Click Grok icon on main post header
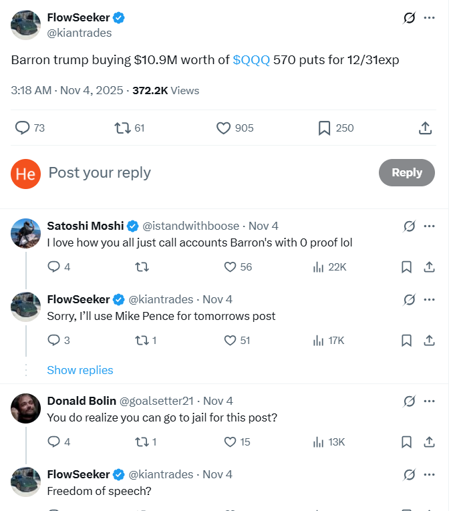This screenshot has width=449, height=511. [410, 18]
